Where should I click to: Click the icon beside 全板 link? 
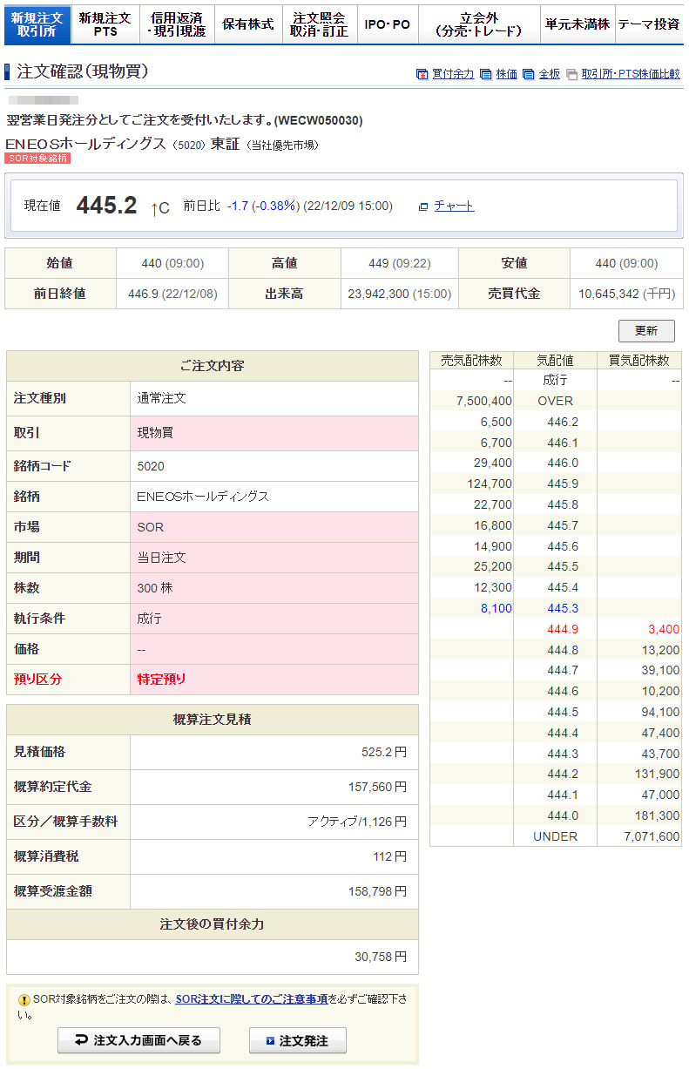click(529, 75)
